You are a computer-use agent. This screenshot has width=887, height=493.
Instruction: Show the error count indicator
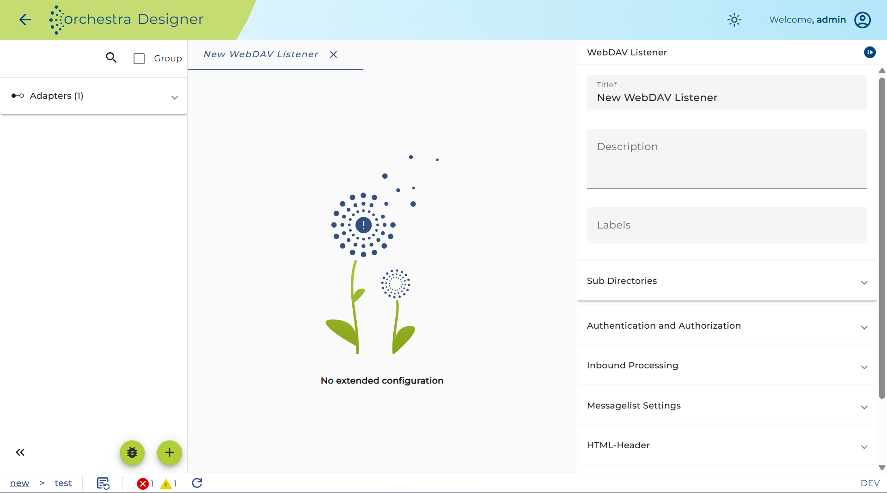[x=145, y=483]
